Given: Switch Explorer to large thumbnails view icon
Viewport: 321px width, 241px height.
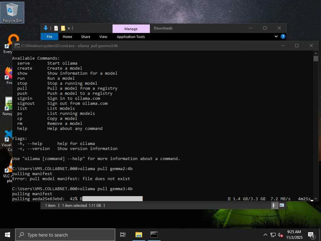Looking at the screenshot, I should [282, 205].
